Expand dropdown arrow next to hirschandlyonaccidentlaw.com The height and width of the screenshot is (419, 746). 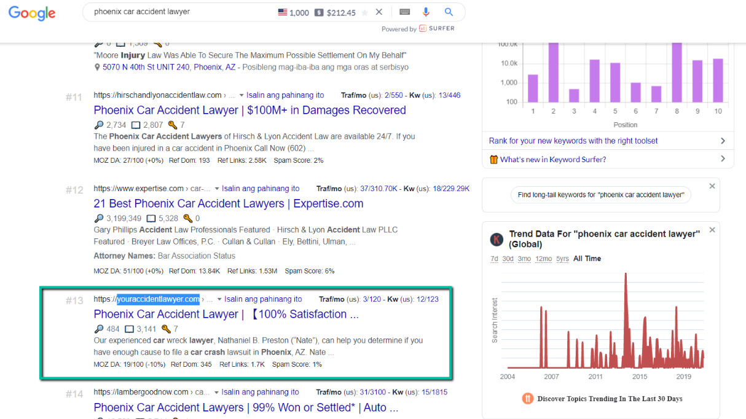pos(241,95)
